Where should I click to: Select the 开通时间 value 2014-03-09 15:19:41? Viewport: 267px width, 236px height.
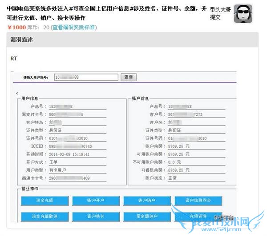69,154
